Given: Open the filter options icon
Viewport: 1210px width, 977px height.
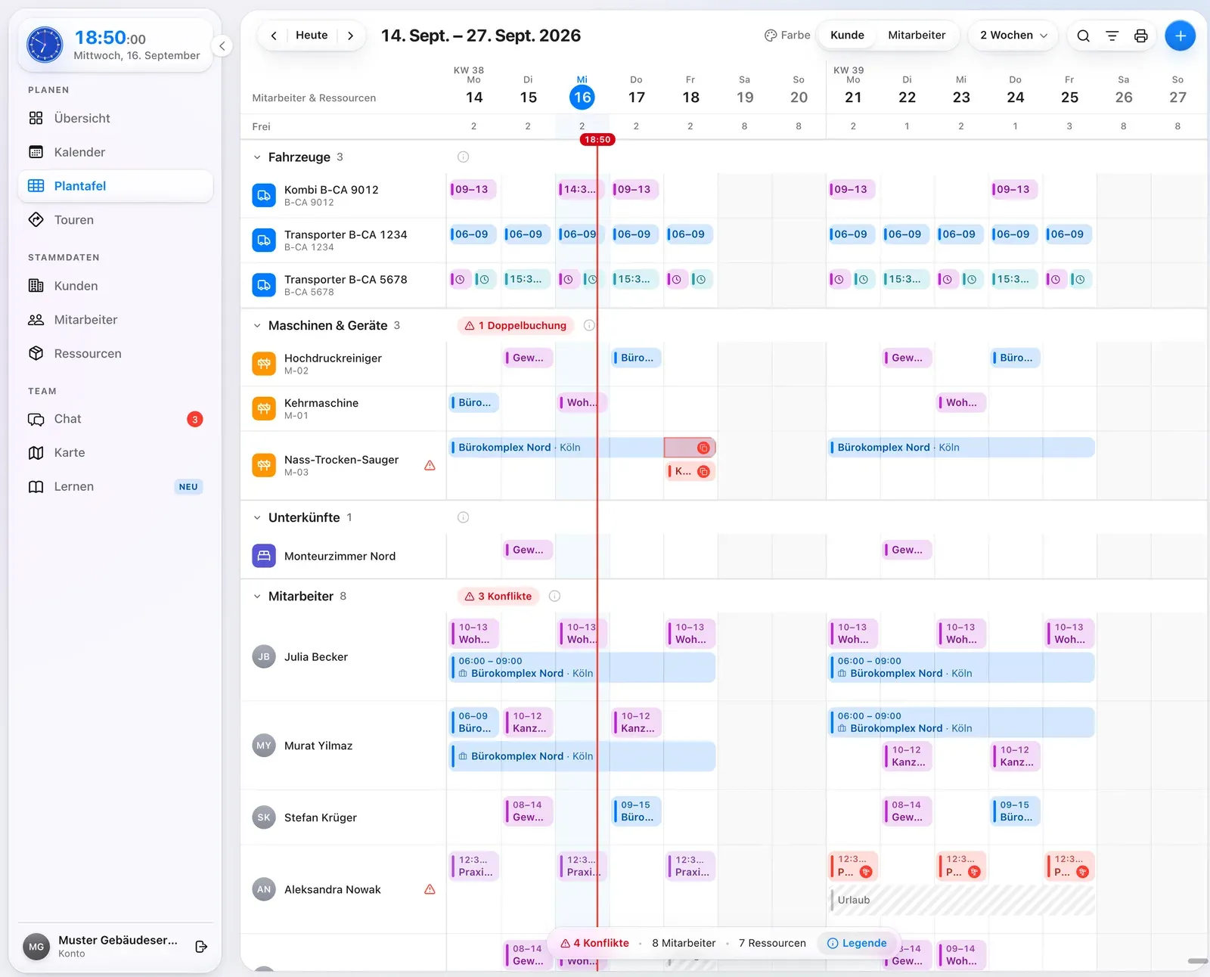Looking at the screenshot, I should (x=1112, y=36).
